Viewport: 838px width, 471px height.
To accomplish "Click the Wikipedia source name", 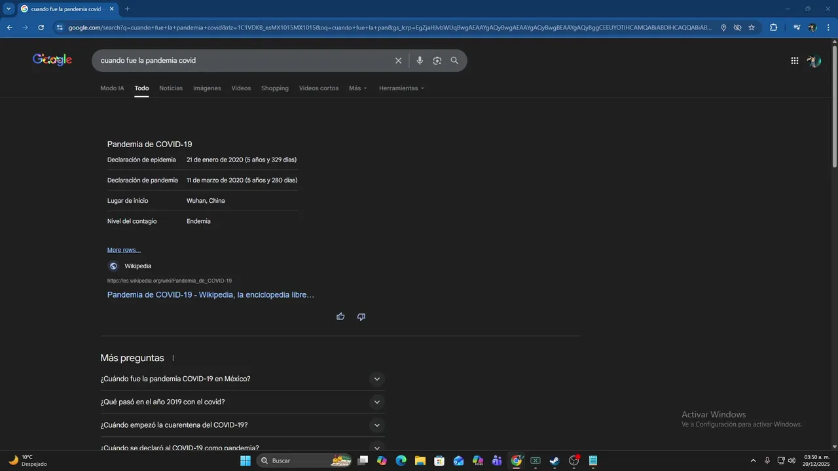I will tap(138, 266).
